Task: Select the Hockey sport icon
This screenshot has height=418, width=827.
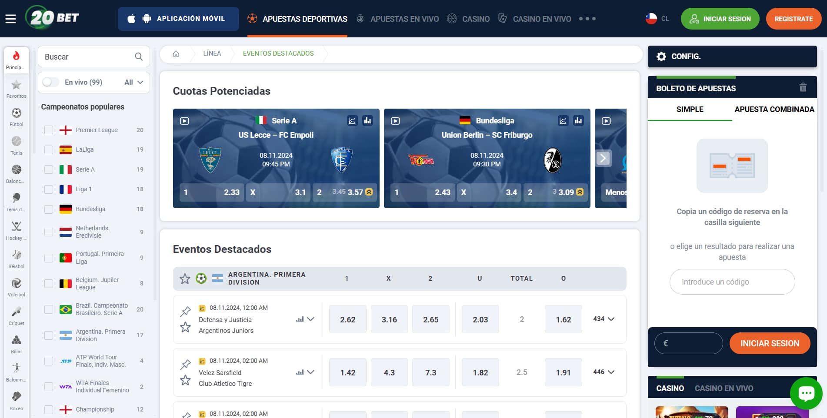Action: (x=16, y=227)
